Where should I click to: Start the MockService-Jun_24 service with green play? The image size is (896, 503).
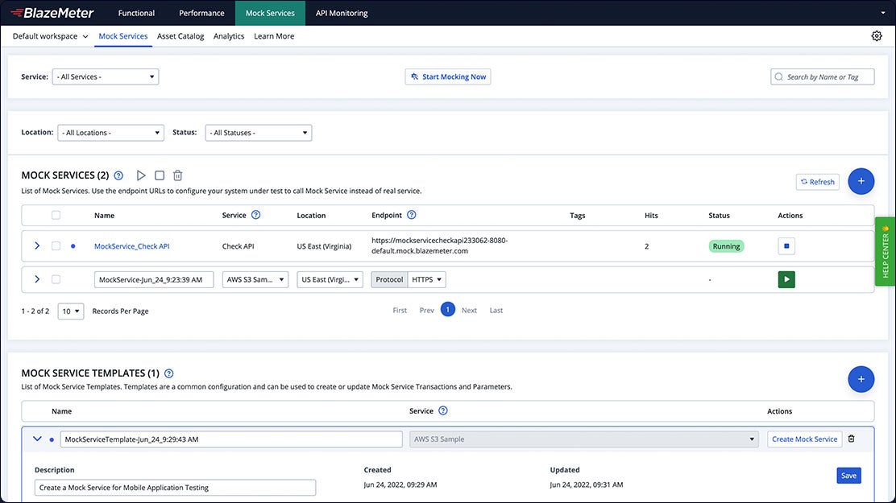[x=786, y=279]
